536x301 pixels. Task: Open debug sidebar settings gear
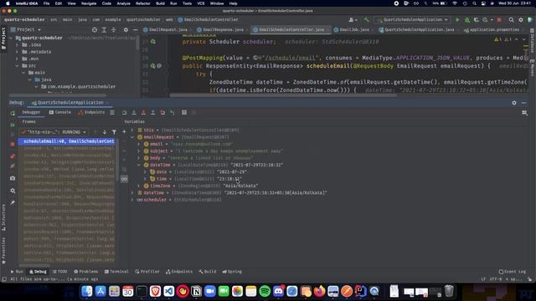pos(13,191)
